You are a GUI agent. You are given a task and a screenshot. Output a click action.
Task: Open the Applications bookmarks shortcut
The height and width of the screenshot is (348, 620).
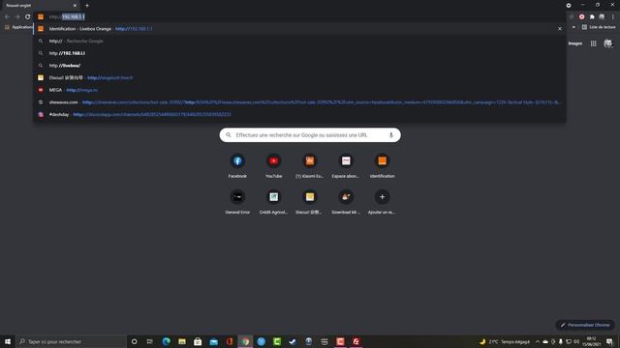[x=18, y=27]
